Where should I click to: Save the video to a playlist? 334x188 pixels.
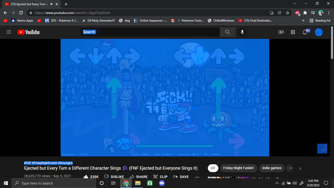[181, 177]
